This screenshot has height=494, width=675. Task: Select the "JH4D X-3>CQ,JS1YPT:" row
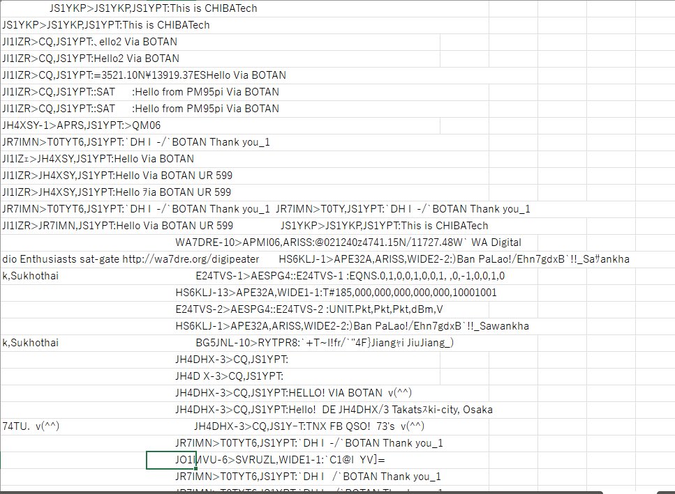click(229, 377)
